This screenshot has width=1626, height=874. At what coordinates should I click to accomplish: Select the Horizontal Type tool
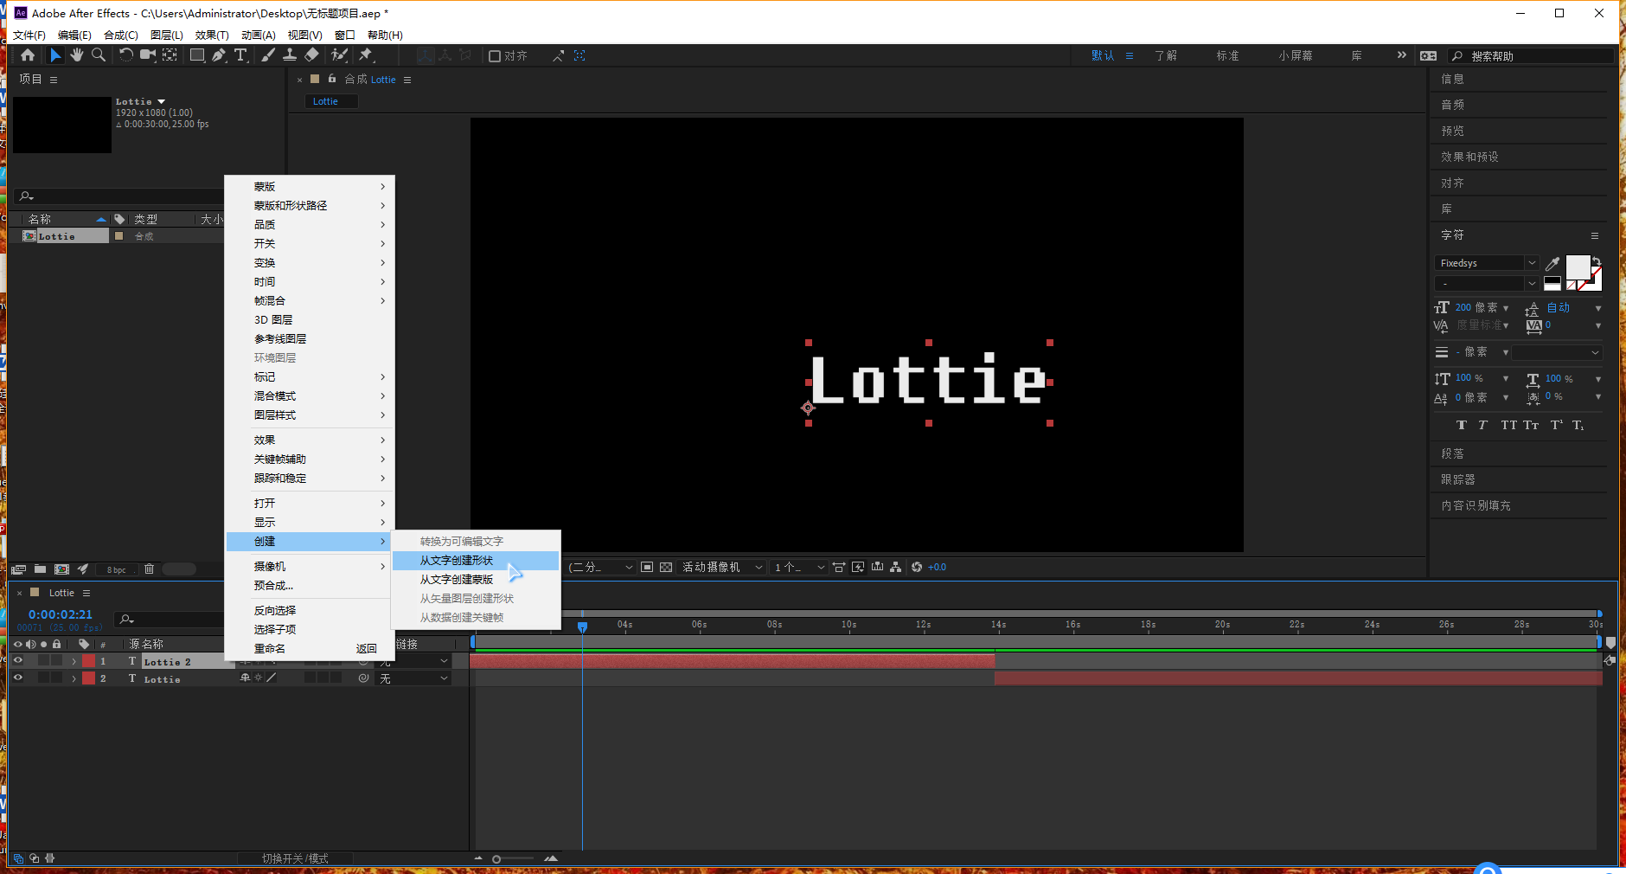(240, 55)
